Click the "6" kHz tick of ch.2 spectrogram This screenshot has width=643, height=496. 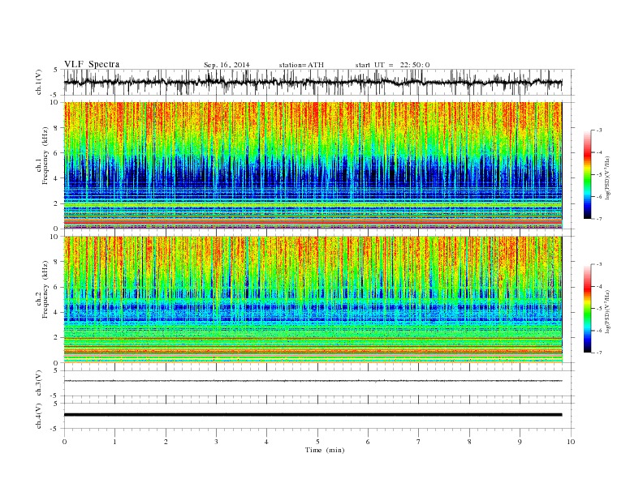(x=57, y=287)
